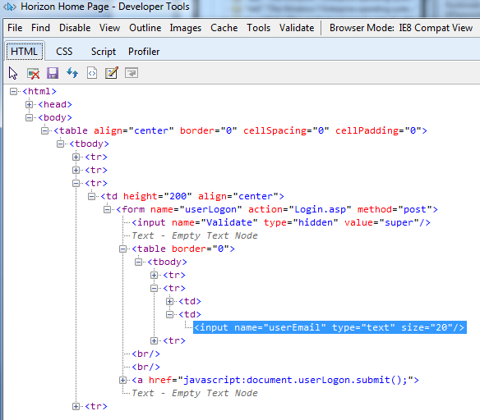The width and height of the screenshot is (480, 420).
Task: Click the element source style icon
Action: click(x=92, y=73)
